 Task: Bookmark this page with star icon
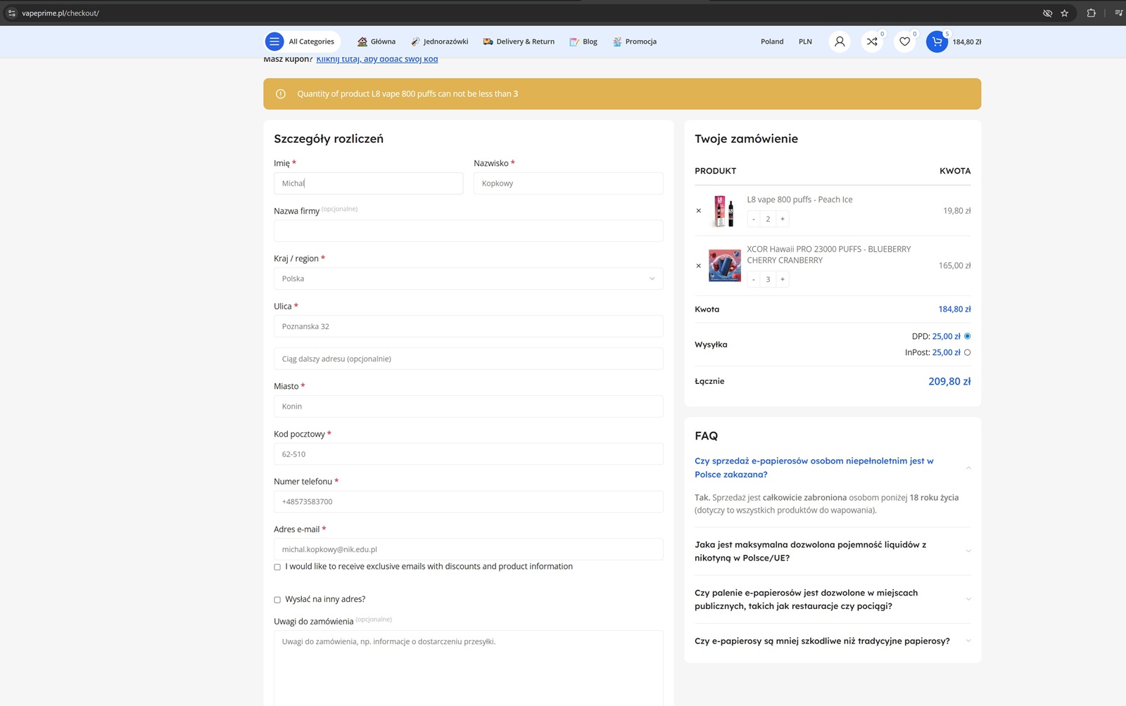[1064, 13]
